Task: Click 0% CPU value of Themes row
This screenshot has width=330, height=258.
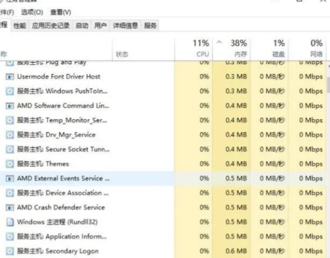Action: coord(204,164)
